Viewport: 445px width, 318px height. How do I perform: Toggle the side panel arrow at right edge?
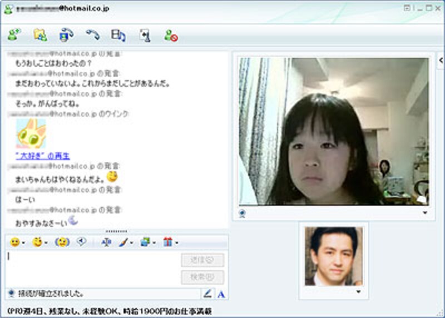(441, 60)
